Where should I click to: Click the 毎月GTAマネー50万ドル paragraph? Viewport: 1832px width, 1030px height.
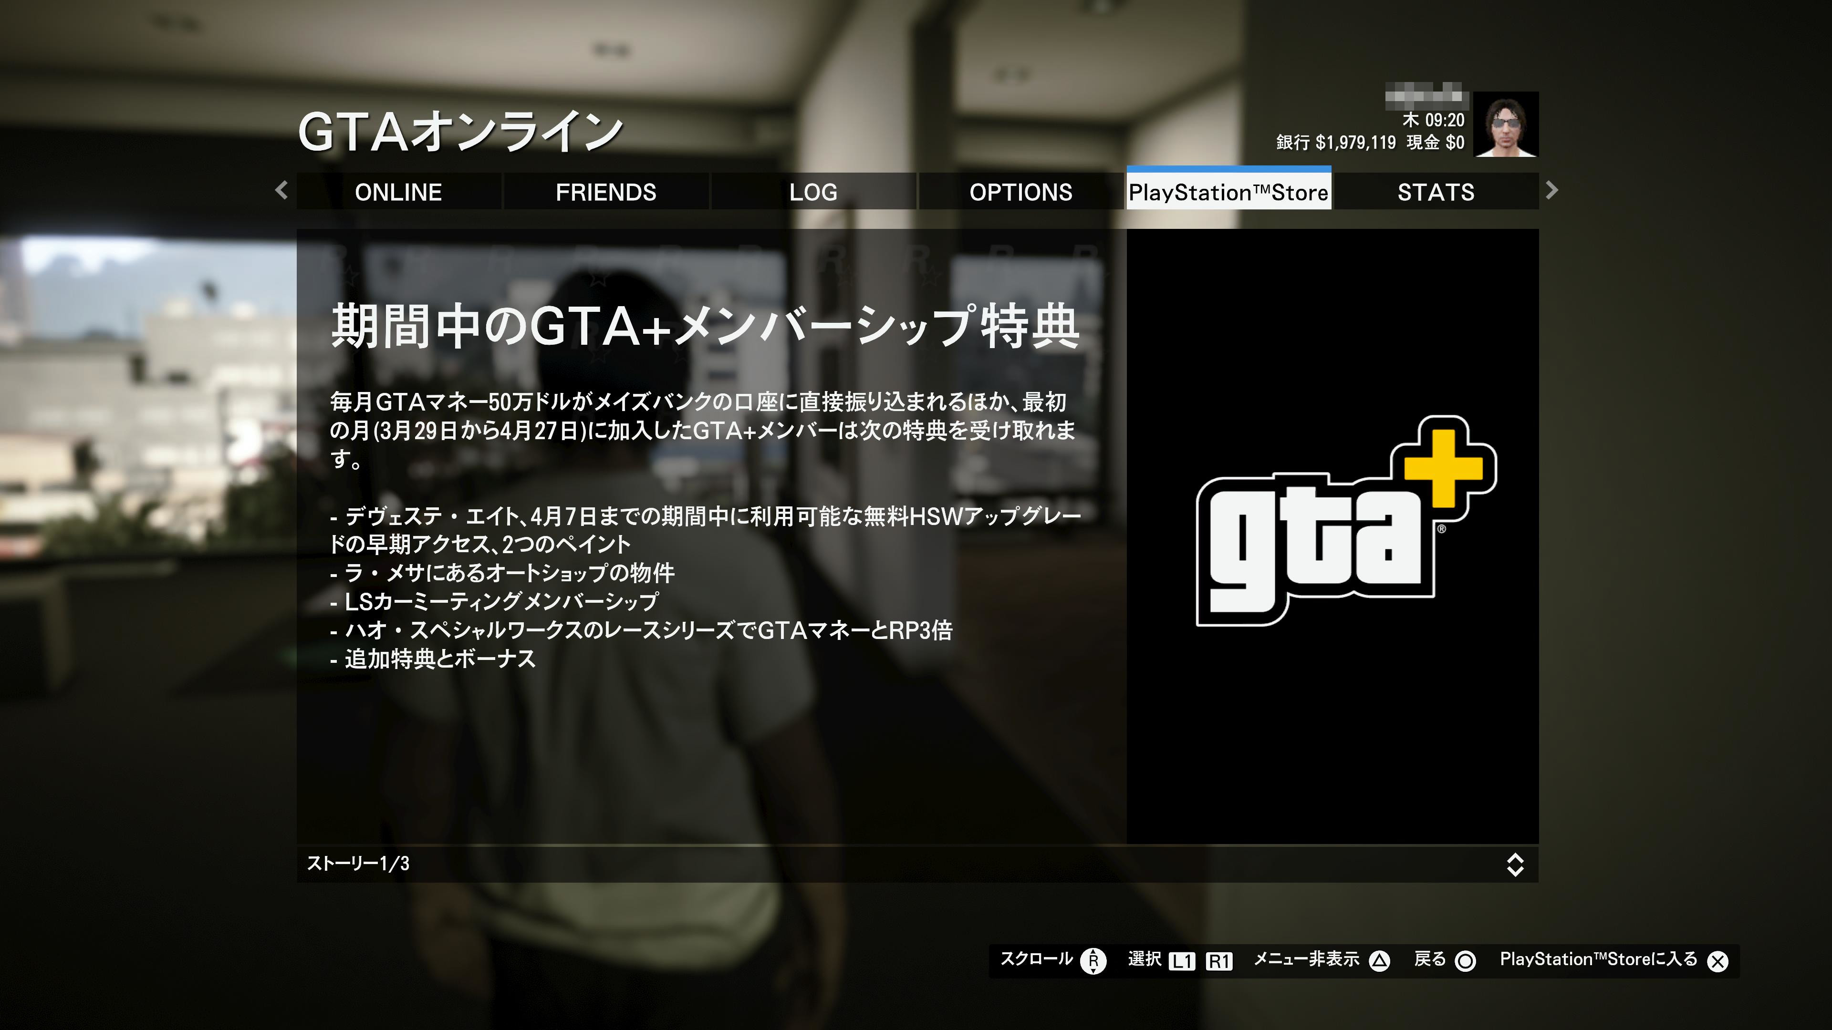(703, 430)
